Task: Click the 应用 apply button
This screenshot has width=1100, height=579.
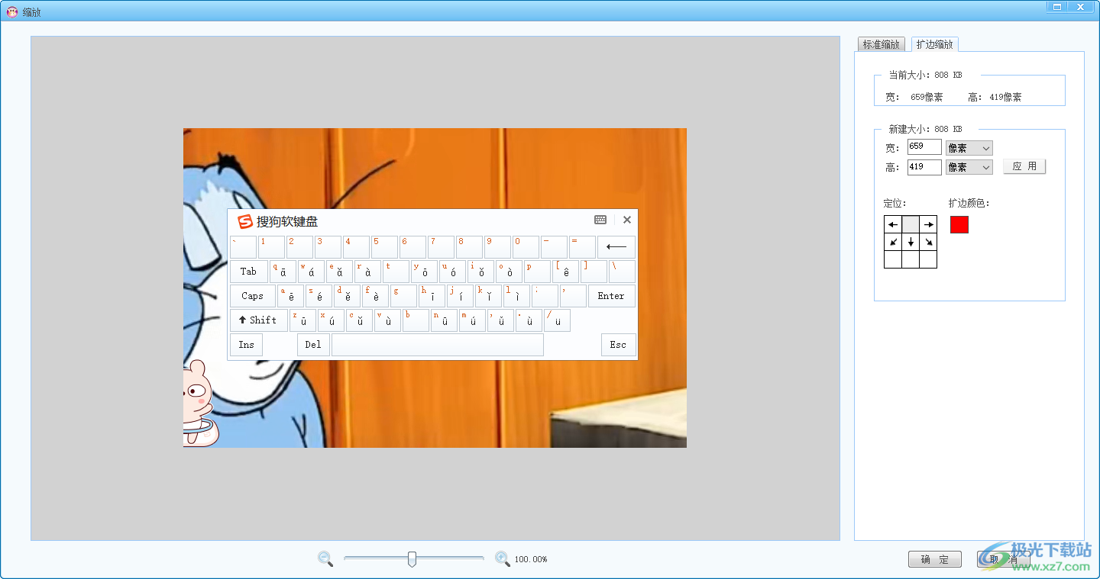Action: (1024, 166)
